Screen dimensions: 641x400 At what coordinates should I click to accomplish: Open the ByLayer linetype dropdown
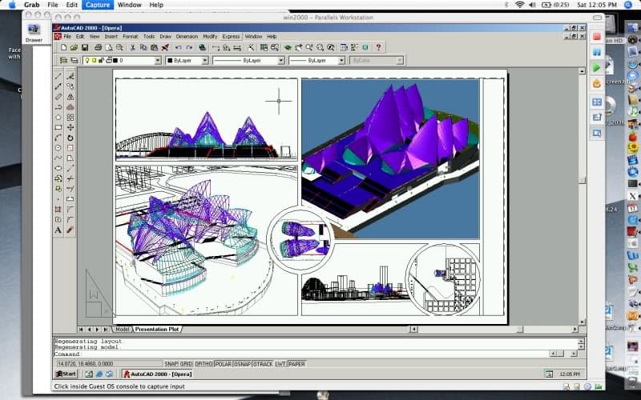(280, 60)
